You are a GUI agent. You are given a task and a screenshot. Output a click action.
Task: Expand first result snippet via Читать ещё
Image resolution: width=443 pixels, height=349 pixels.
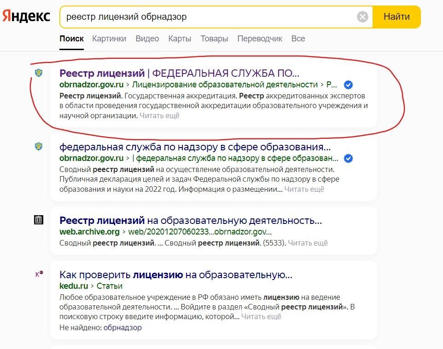159,116
